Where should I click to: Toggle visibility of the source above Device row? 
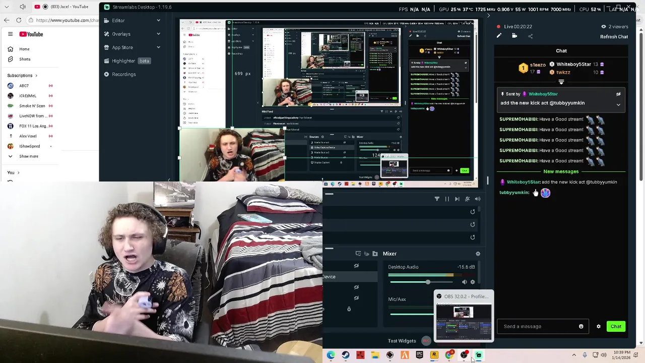[356, 266]
